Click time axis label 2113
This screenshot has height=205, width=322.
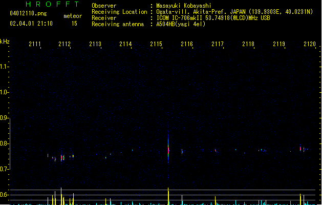click(x=95, y=44)
